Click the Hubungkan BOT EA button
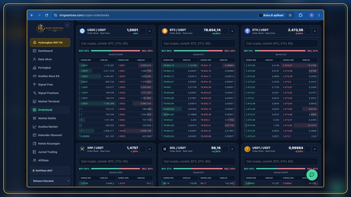 (50, 42)
